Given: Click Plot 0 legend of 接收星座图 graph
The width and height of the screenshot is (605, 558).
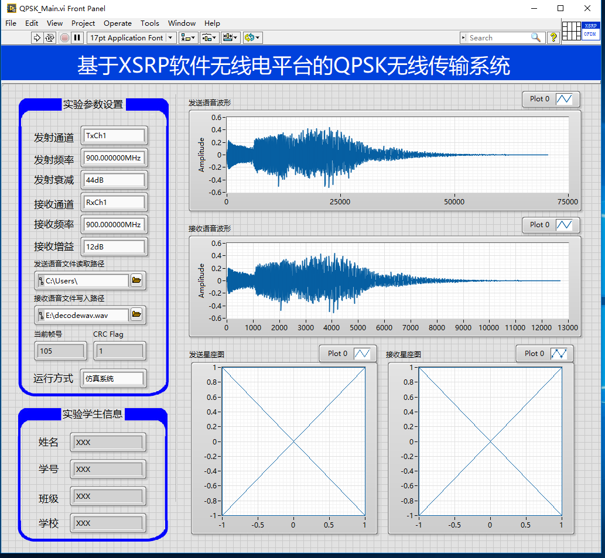Looking at the screenshot, I should (545, 354).
